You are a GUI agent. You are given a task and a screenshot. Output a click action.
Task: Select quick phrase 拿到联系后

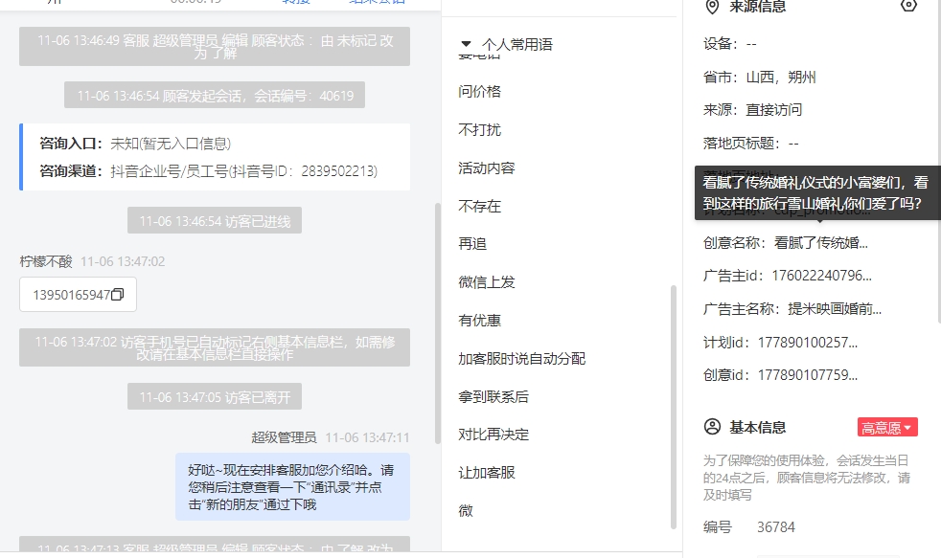[493, 397]
